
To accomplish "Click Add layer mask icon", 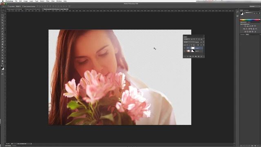I will [x=190, y=56].
